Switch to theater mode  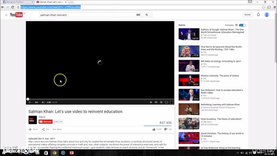pos(166,102)
